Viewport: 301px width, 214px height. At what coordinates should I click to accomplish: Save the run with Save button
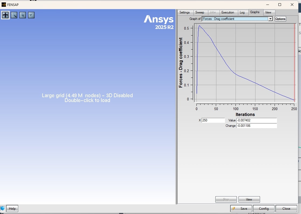tap(241, 209)
